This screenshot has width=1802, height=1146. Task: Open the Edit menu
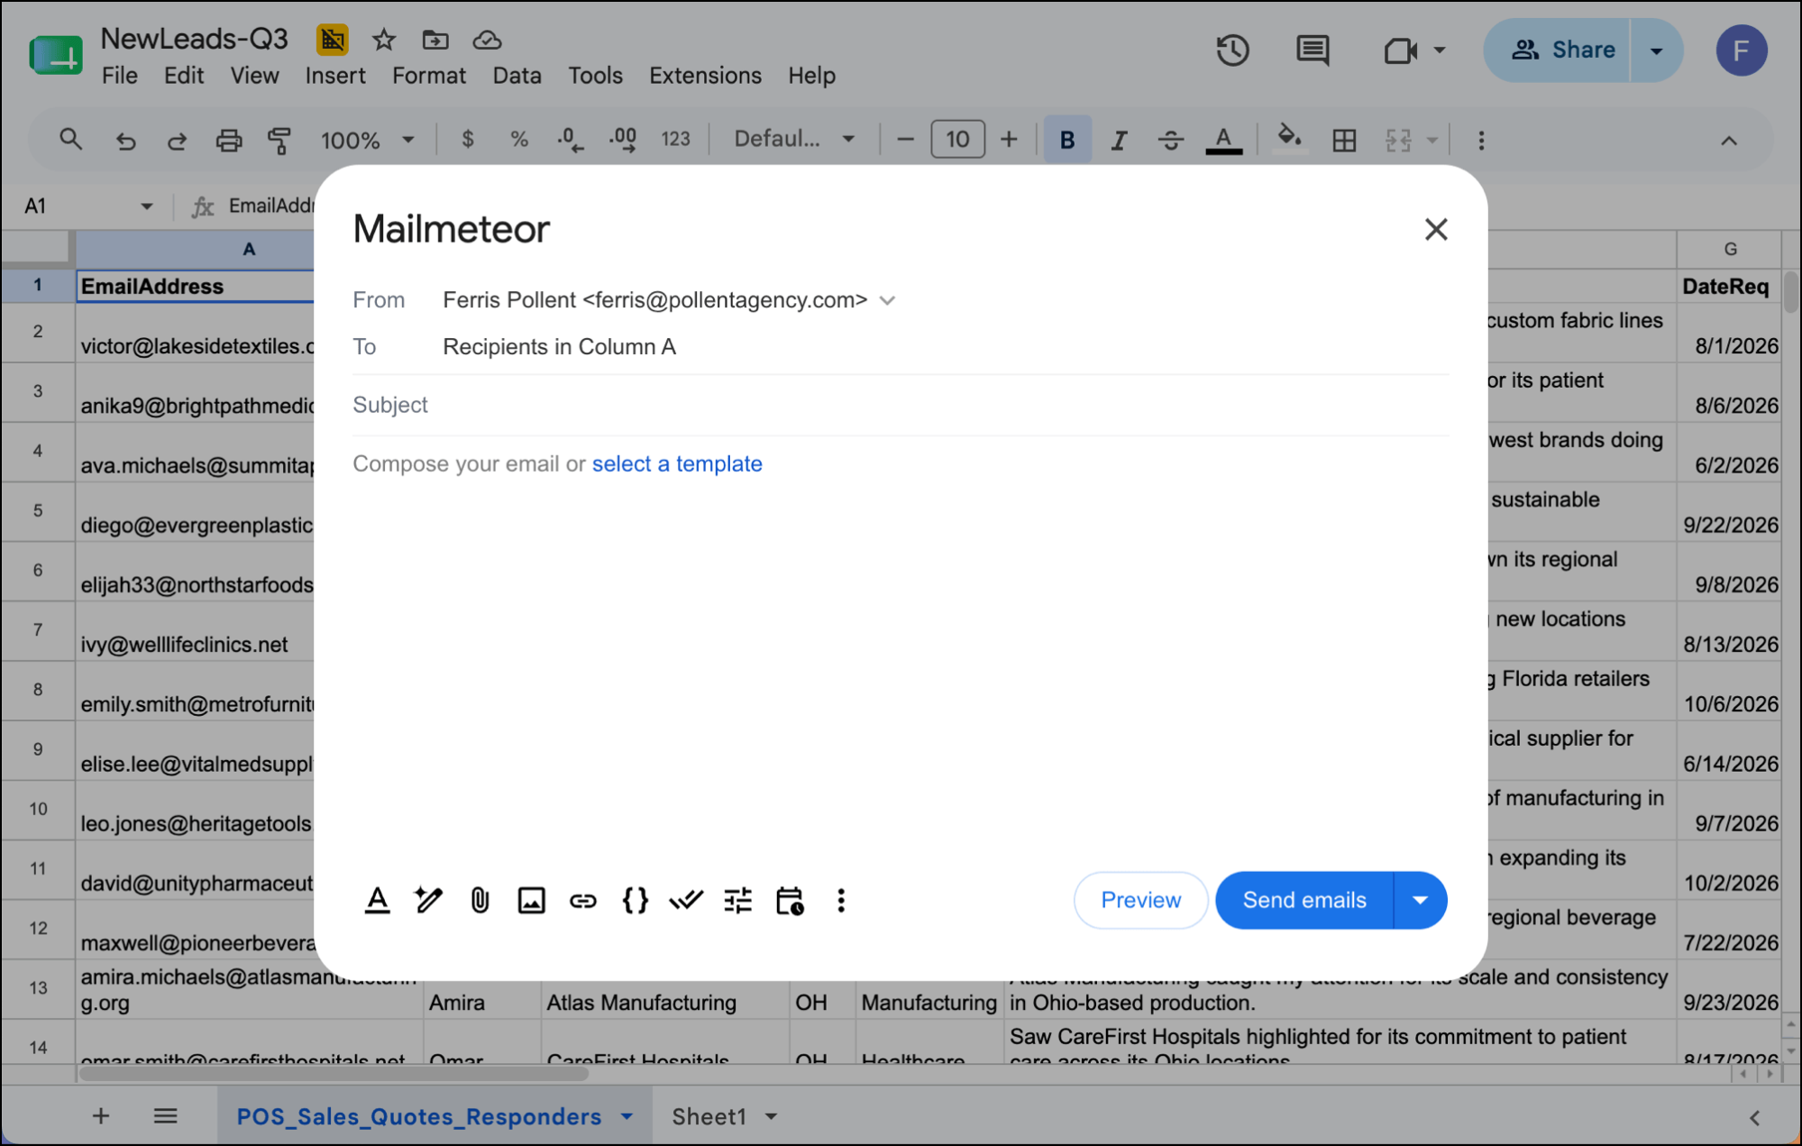184,76
